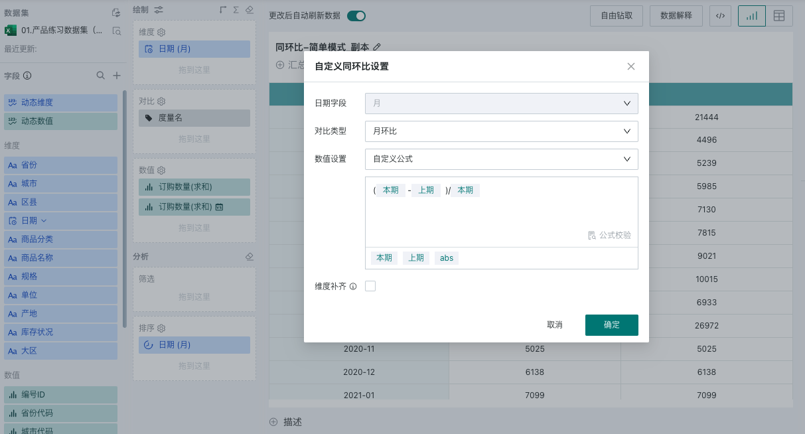Select the 规格 field
This screenshot has height=434, width=805.
tap(60, 277)
